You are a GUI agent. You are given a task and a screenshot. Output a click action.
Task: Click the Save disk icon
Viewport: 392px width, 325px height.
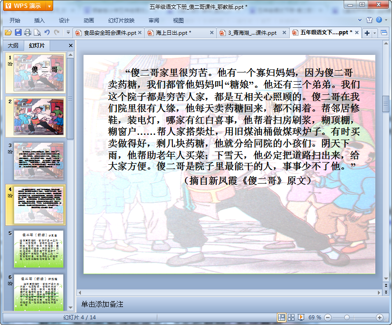18,32
